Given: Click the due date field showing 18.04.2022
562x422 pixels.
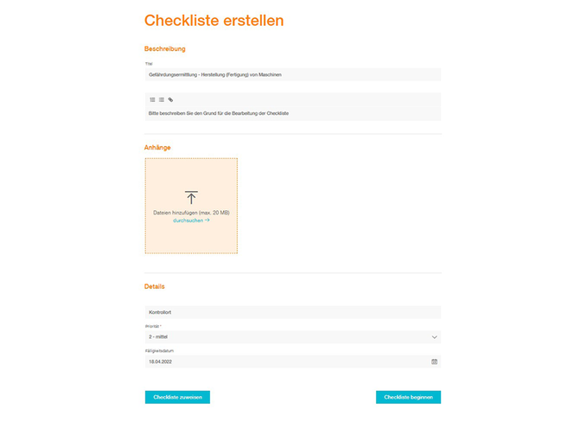Looking at the screenshot, I should tap(293, 361).
